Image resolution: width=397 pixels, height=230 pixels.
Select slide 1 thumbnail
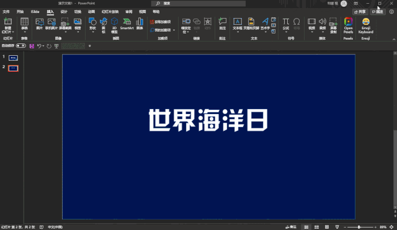[x=13, y=58]
